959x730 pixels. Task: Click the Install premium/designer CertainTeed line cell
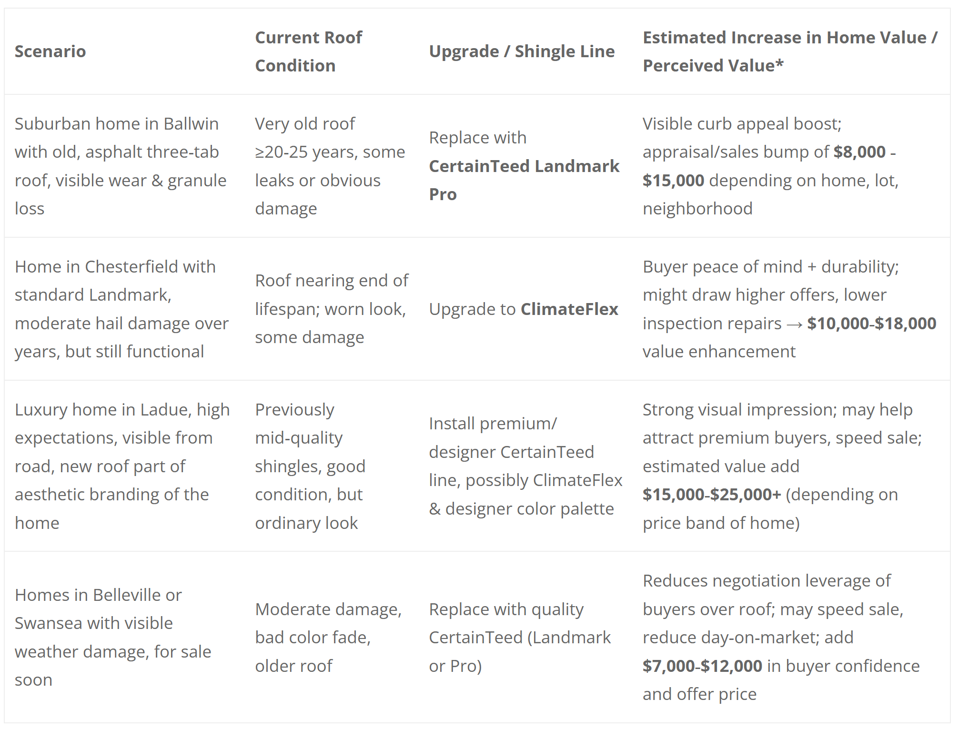pos(525,466)
